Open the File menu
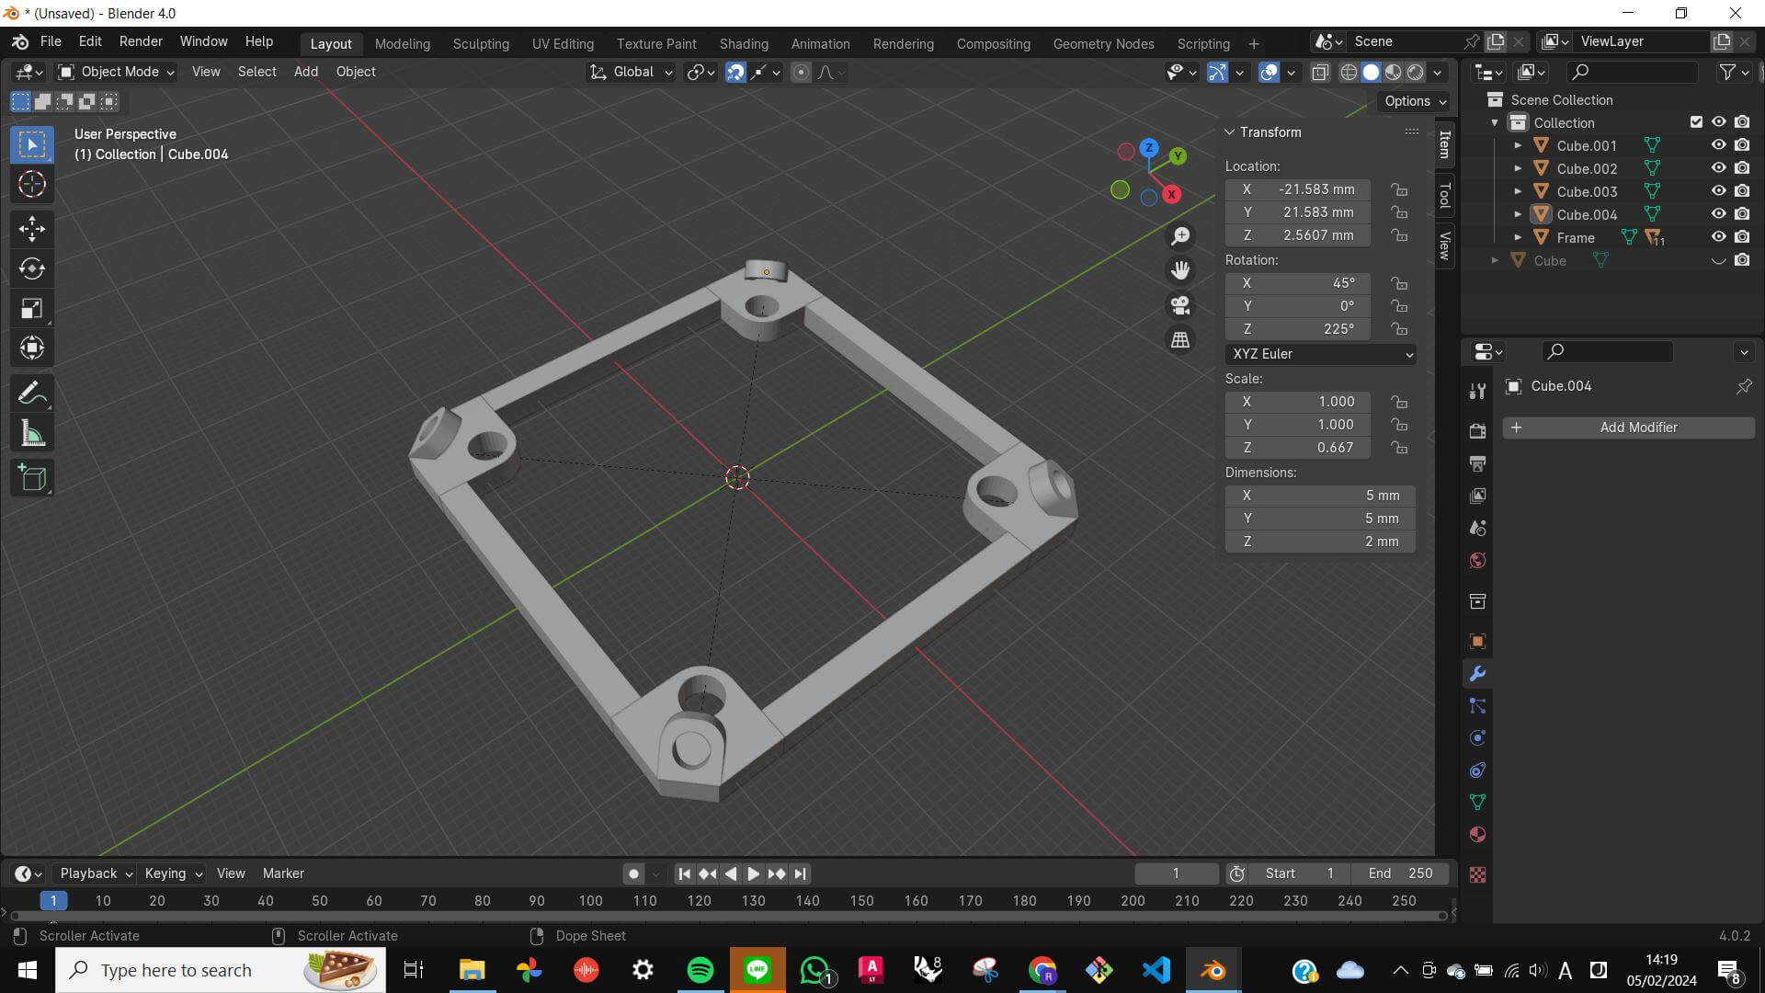The height and width of the screenshot is (993, 1765). point(51,42)
